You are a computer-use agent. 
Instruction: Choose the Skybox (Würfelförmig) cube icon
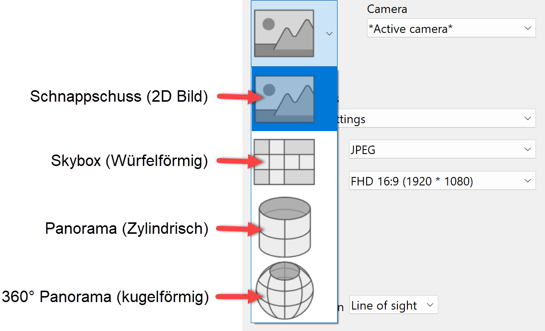[x=284, y=161]
